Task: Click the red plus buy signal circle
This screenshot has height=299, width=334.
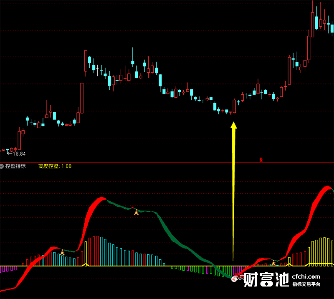Action: click(x=234, y=279)
